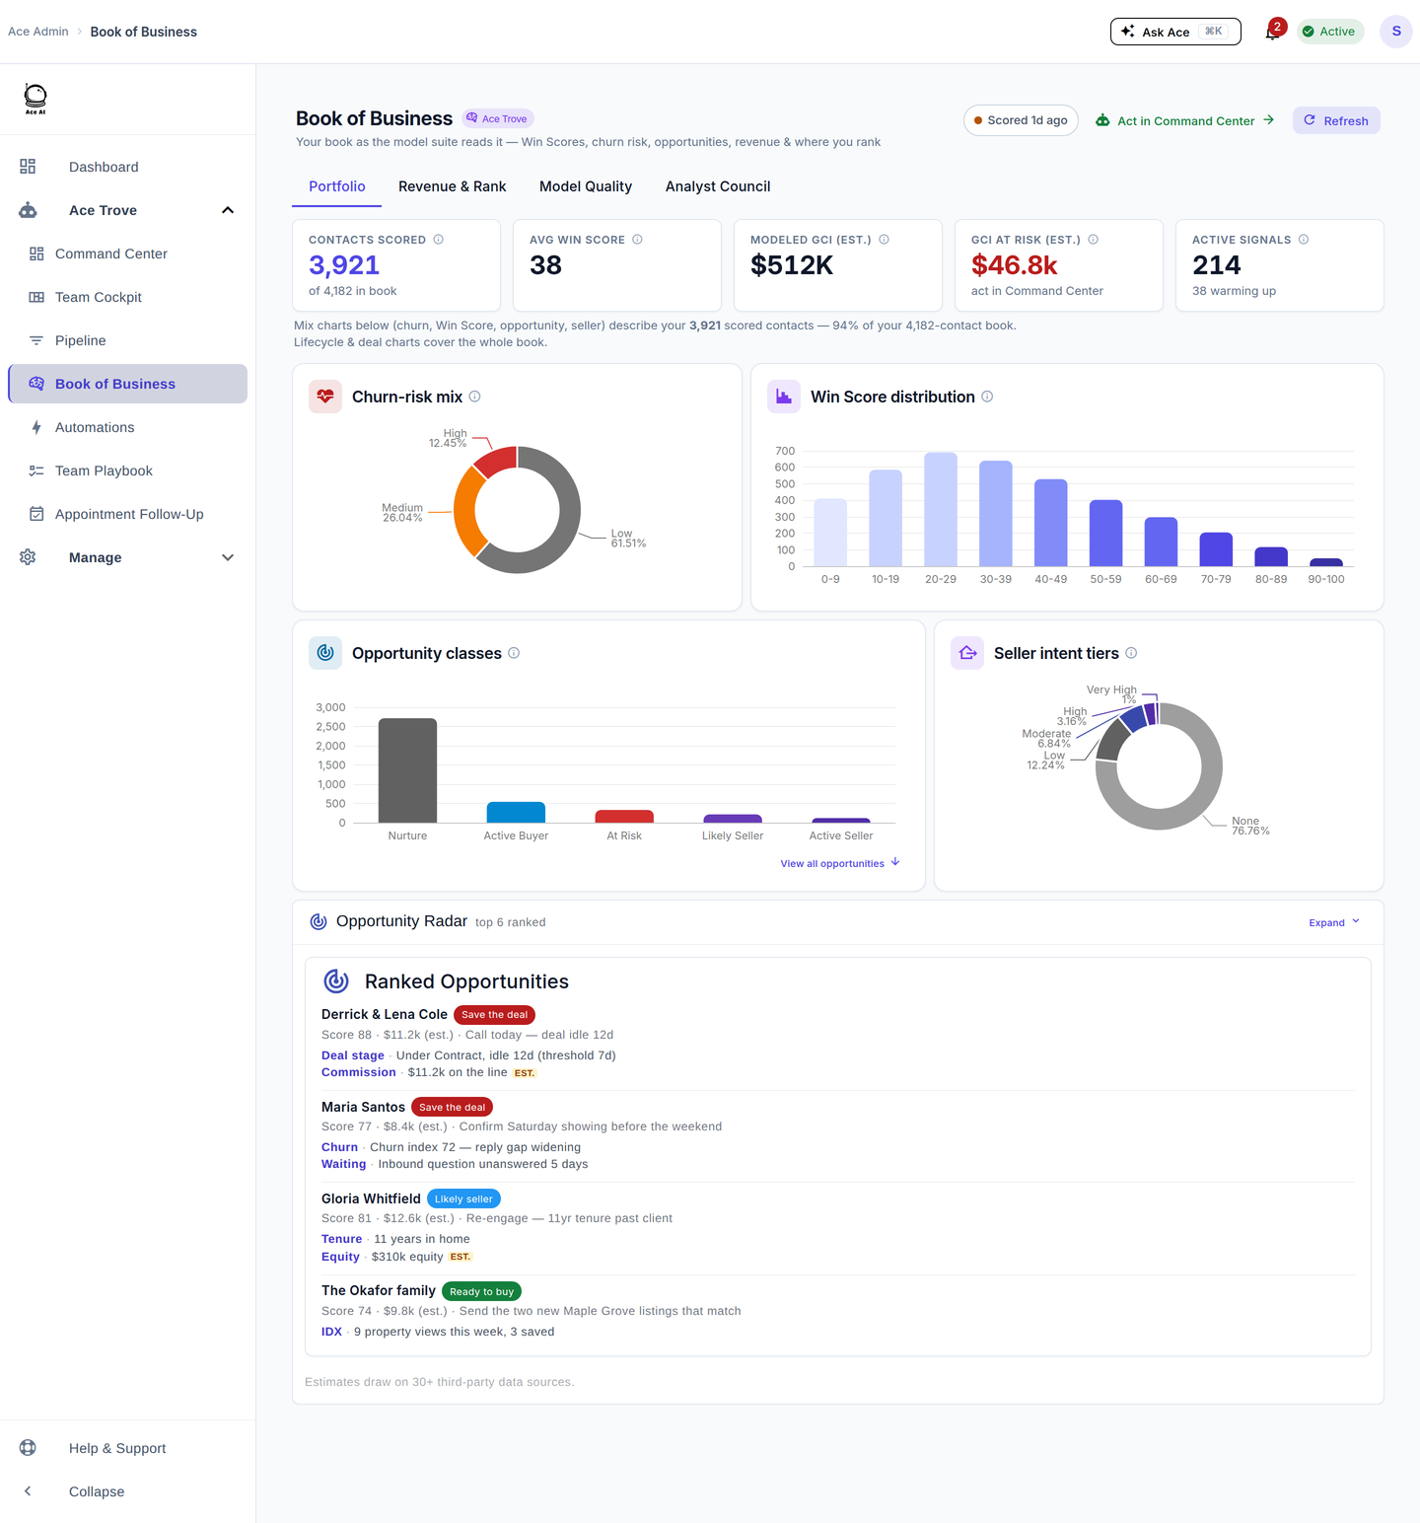Image resolution: width=1420 pixels, height=1523 pixels.
Task: Open Team Cockpit page
Action: pyautogui.click(x=128, y=297)
